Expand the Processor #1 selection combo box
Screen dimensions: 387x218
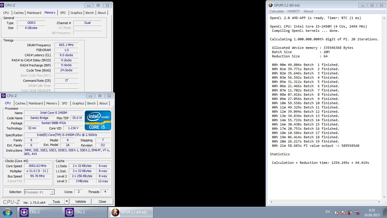coord(39,192)
